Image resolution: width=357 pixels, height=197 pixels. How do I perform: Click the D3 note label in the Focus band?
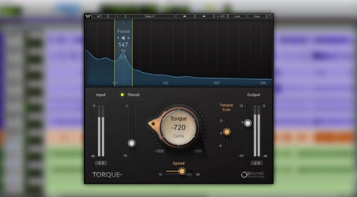(x=123, y=57)
